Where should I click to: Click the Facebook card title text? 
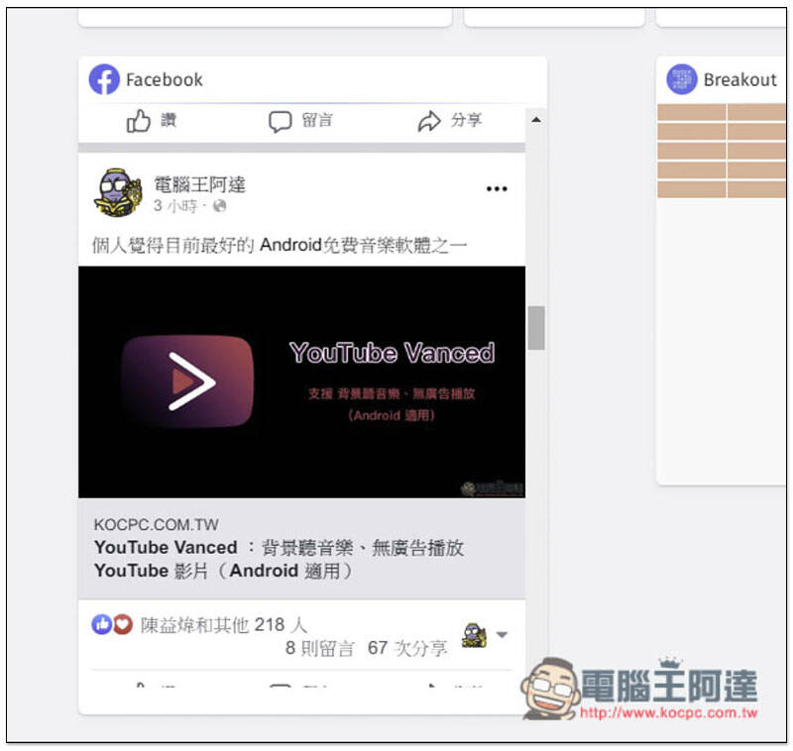pos(165,80)
